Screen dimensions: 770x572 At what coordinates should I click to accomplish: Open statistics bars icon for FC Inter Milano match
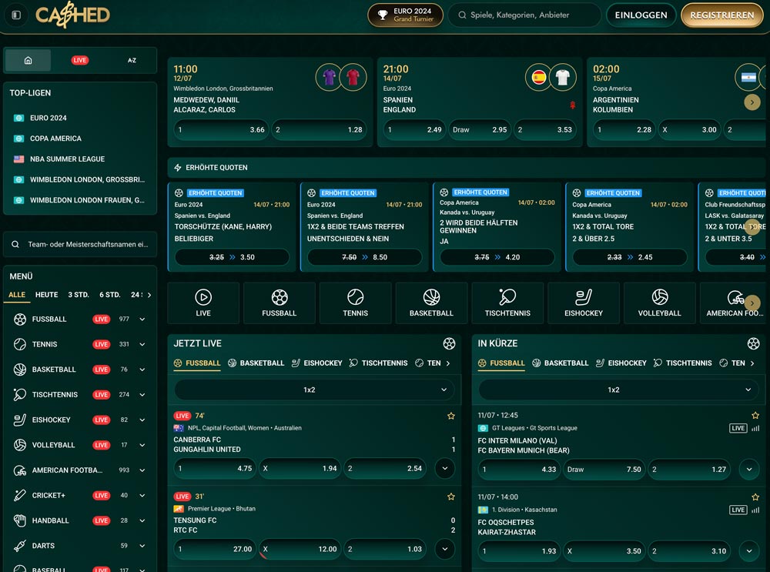point(755,428)
